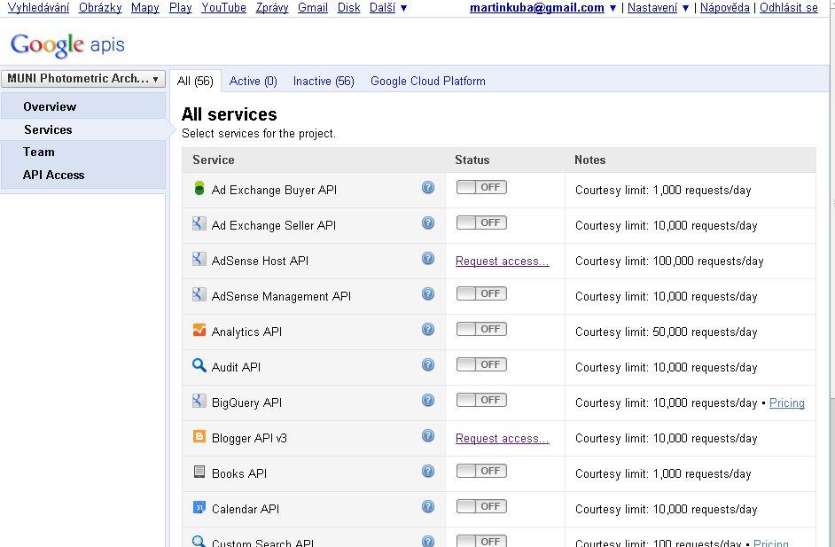Open the Disk link in top bar
Image resolution: width=835 pixels, height=547 pixels.
coord(349,7)
